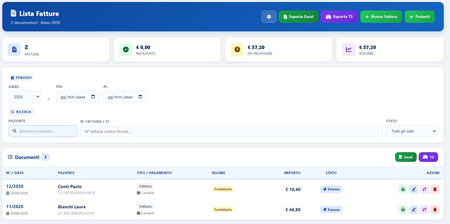Click the Dal date input field
Image resolution: width=450 pixels, height=224 pixels.
(x=78, y=97)
